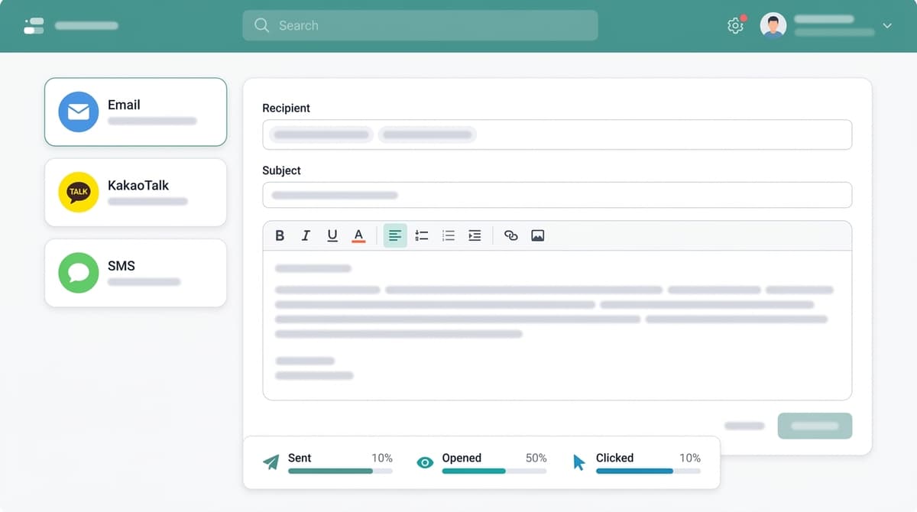This screenshot has height=512, width=917.
Task: Click the app logo in the header
Action: point(34,25)
